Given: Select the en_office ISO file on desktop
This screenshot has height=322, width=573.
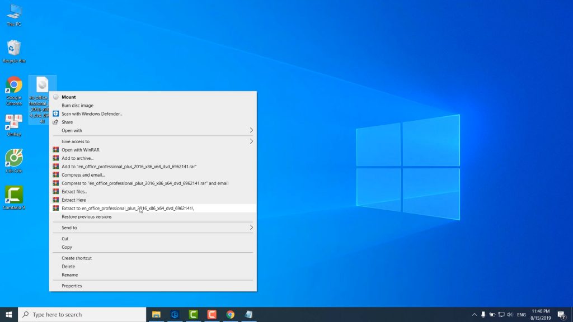Looking at the screenshot, I should [x=43, y=100].
